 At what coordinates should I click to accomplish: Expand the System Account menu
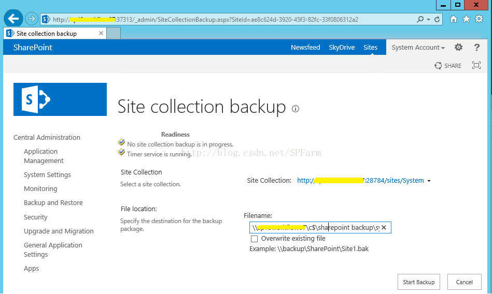coord(418,47)
